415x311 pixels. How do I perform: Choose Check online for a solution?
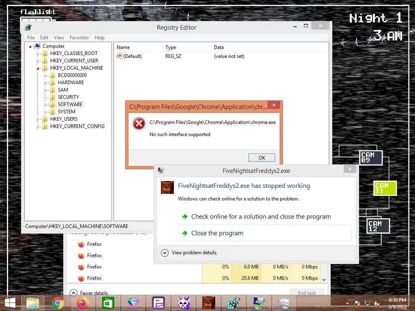tap(261, 217)
